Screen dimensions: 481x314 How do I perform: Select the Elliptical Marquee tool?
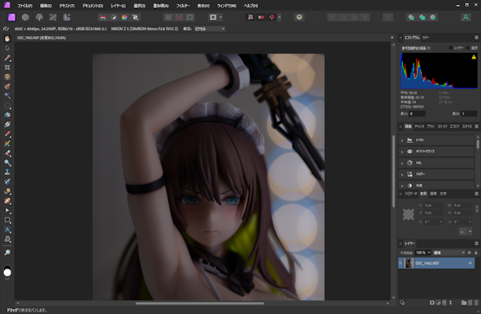point(7,106)
